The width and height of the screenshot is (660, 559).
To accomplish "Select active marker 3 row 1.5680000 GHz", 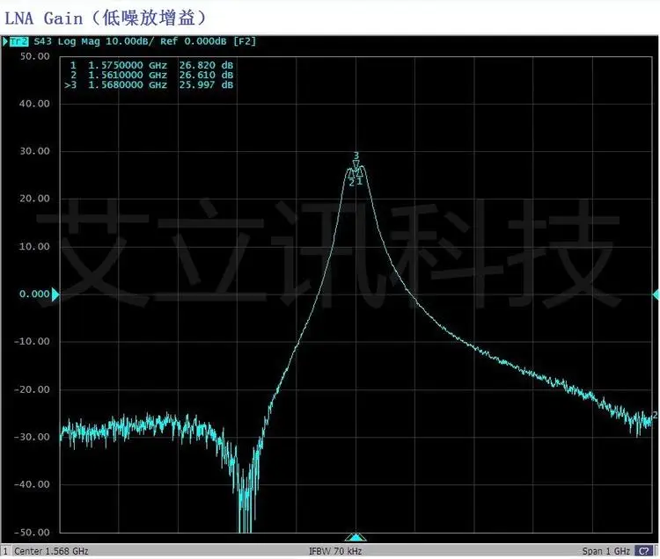I will [149, 84].
